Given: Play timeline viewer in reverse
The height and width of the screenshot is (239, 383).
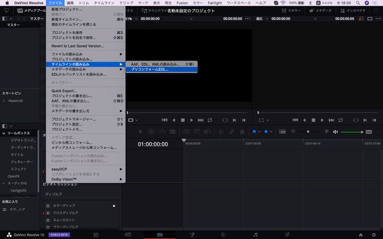Looking at the screenshot, I should [304, 120].
